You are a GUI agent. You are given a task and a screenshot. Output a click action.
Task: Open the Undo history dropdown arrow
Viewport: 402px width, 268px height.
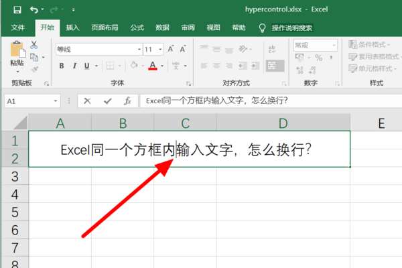point(43,9)
